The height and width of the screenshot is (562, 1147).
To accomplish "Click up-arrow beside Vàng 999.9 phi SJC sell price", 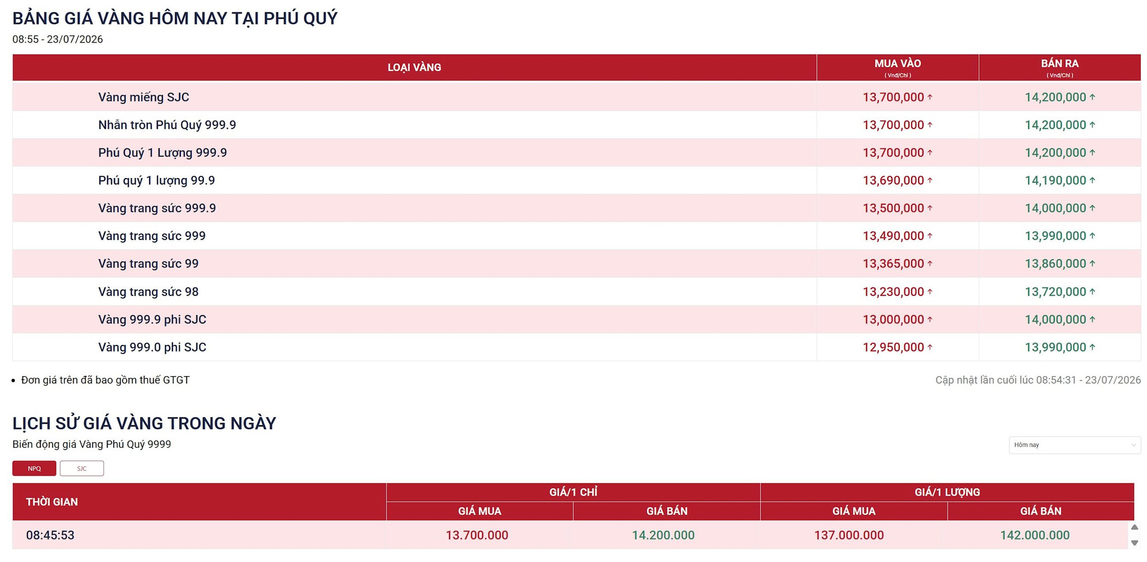I will (x=1092, y=319).
